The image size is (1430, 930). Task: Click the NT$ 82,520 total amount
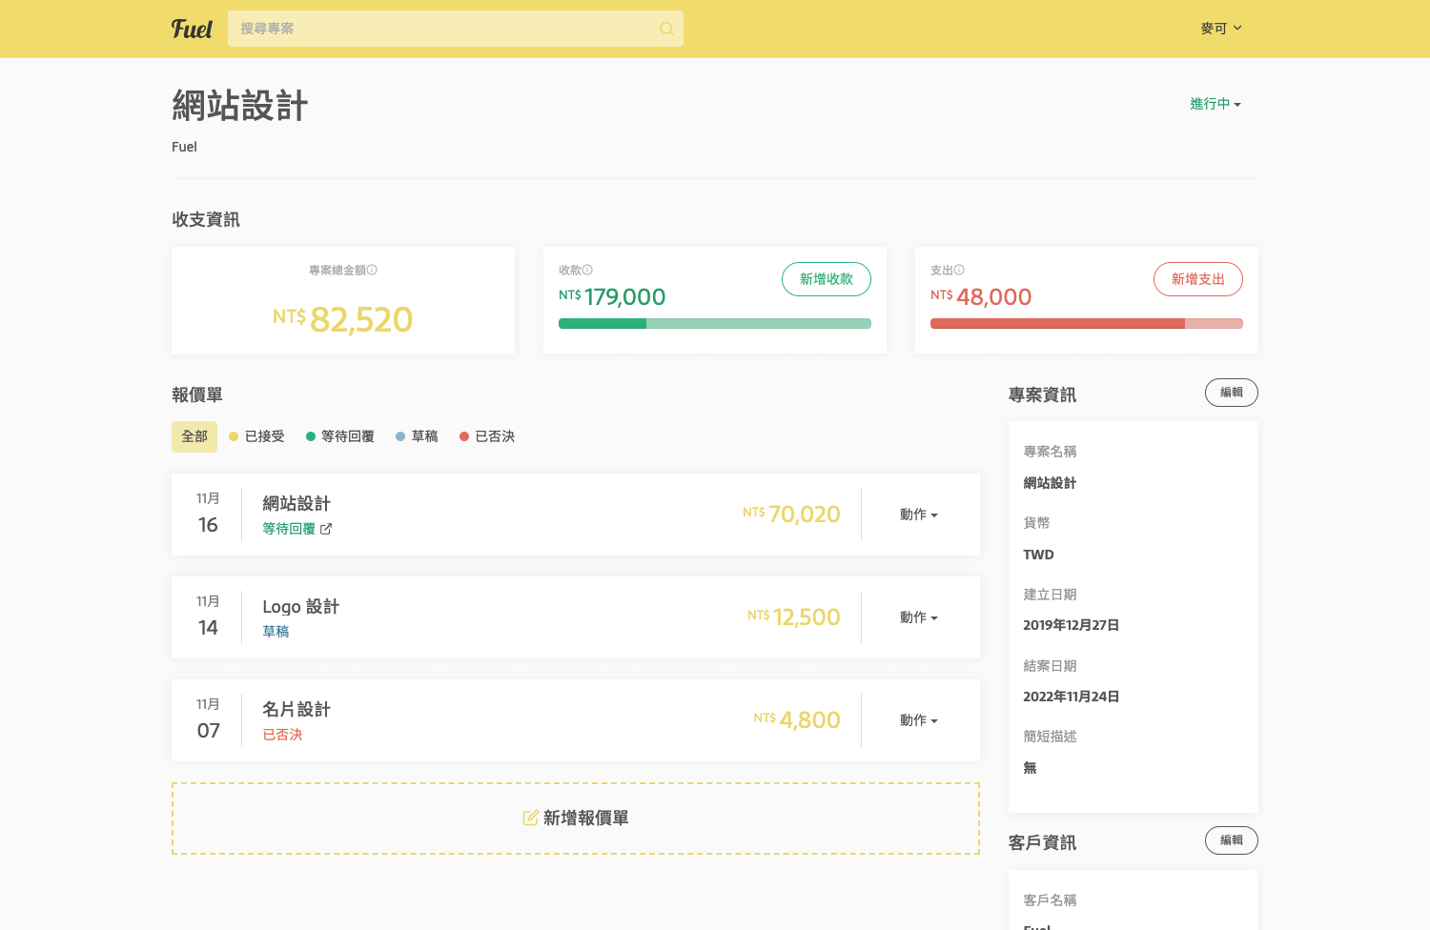click(x=343, y=319)
